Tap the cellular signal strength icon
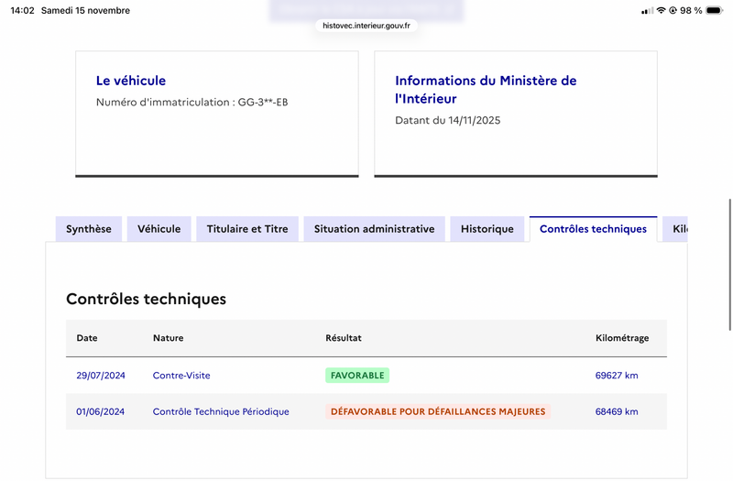This screenshot has height=481, width=733. 647,11
